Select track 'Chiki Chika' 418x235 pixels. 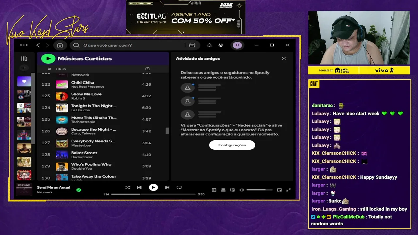pos(83,82)
